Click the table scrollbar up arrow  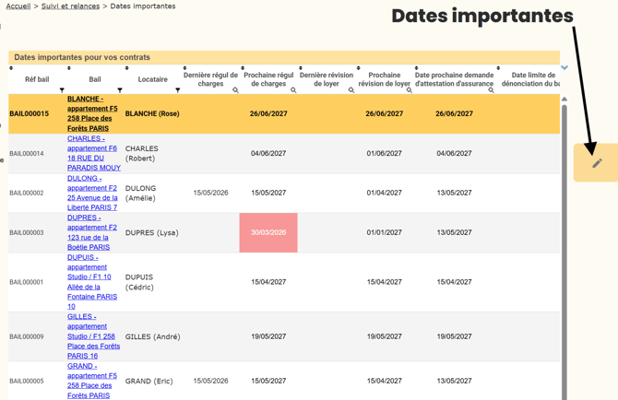(565, 99)
